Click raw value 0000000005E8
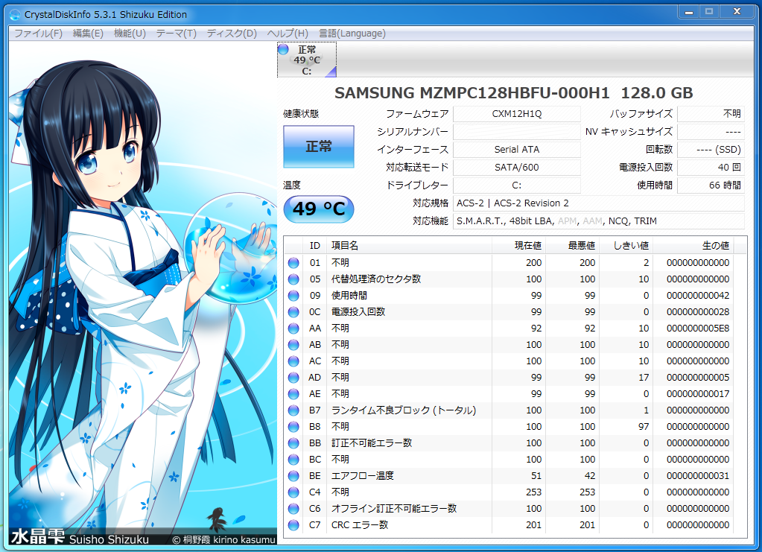The height and width of the screenshot is (552, 762). (698, 329)
